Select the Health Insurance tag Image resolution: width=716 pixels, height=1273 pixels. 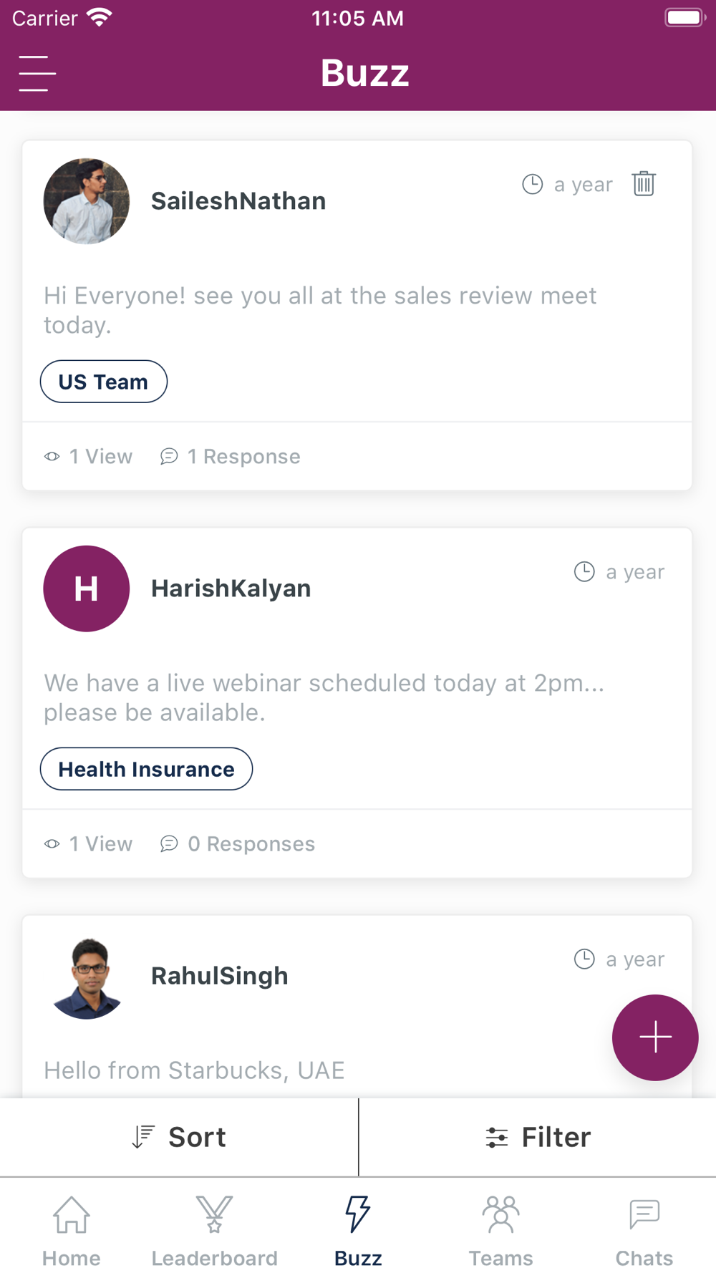click(x=146, y=769)
